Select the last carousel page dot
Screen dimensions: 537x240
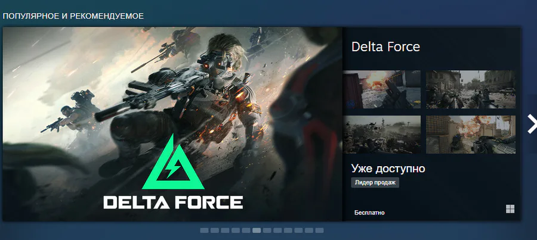[320, 230]
